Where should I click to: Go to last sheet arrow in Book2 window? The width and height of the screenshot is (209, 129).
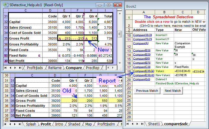pyautogui.click(x=142, y=124)
